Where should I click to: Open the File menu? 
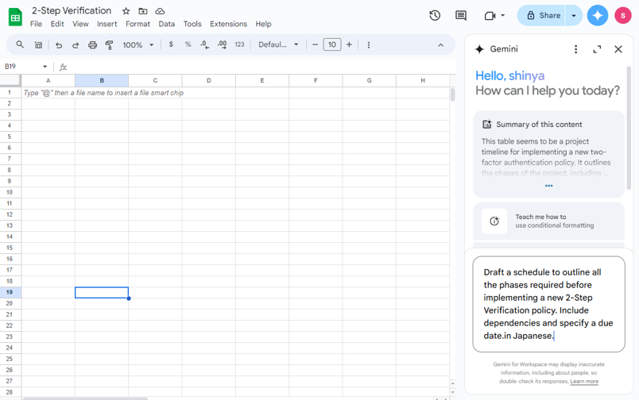tap(36, 24)
